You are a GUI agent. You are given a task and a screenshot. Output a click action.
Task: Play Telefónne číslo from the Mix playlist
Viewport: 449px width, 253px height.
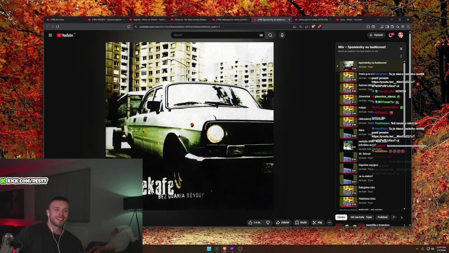370,201
